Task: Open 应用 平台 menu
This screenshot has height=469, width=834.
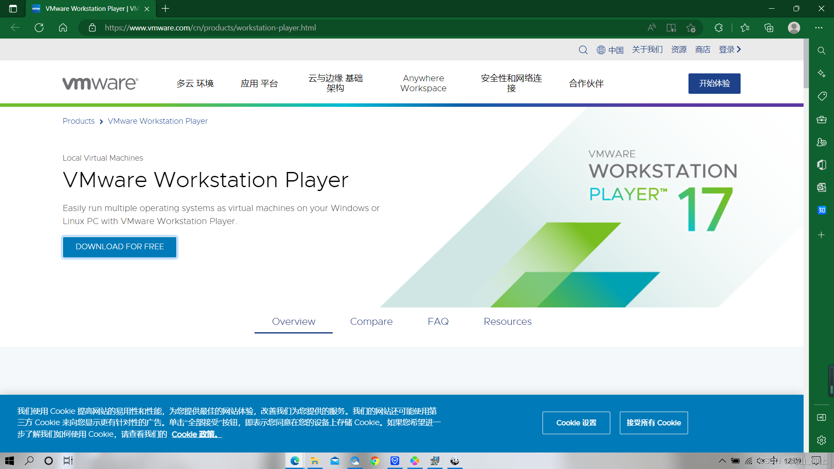Action: tap(259, 83)
